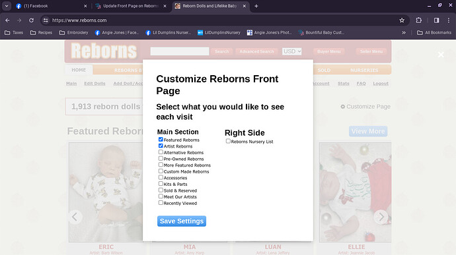Screen dimensions: 456x255
Task: Open the All Bookmarks folder
Action: click(x=434, y=32)
